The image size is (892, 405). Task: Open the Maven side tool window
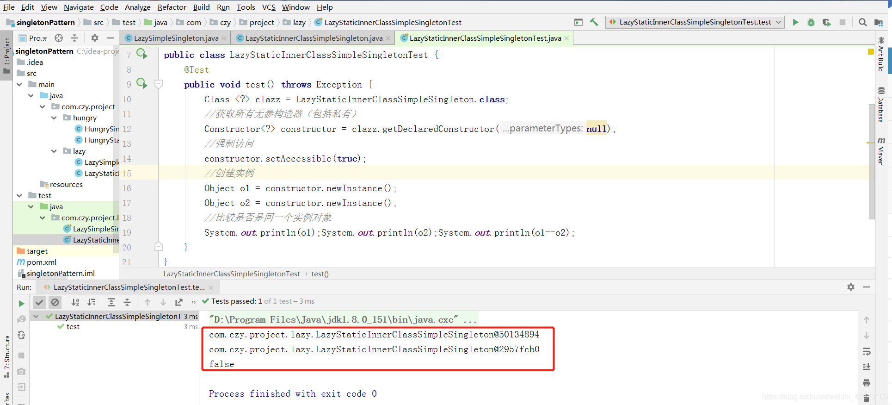tap(881, 151)
